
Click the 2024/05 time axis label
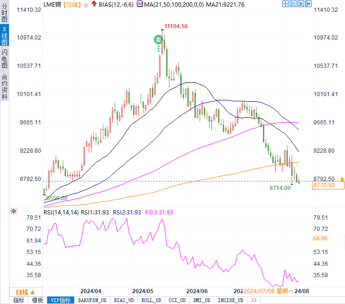coord(143,291)
